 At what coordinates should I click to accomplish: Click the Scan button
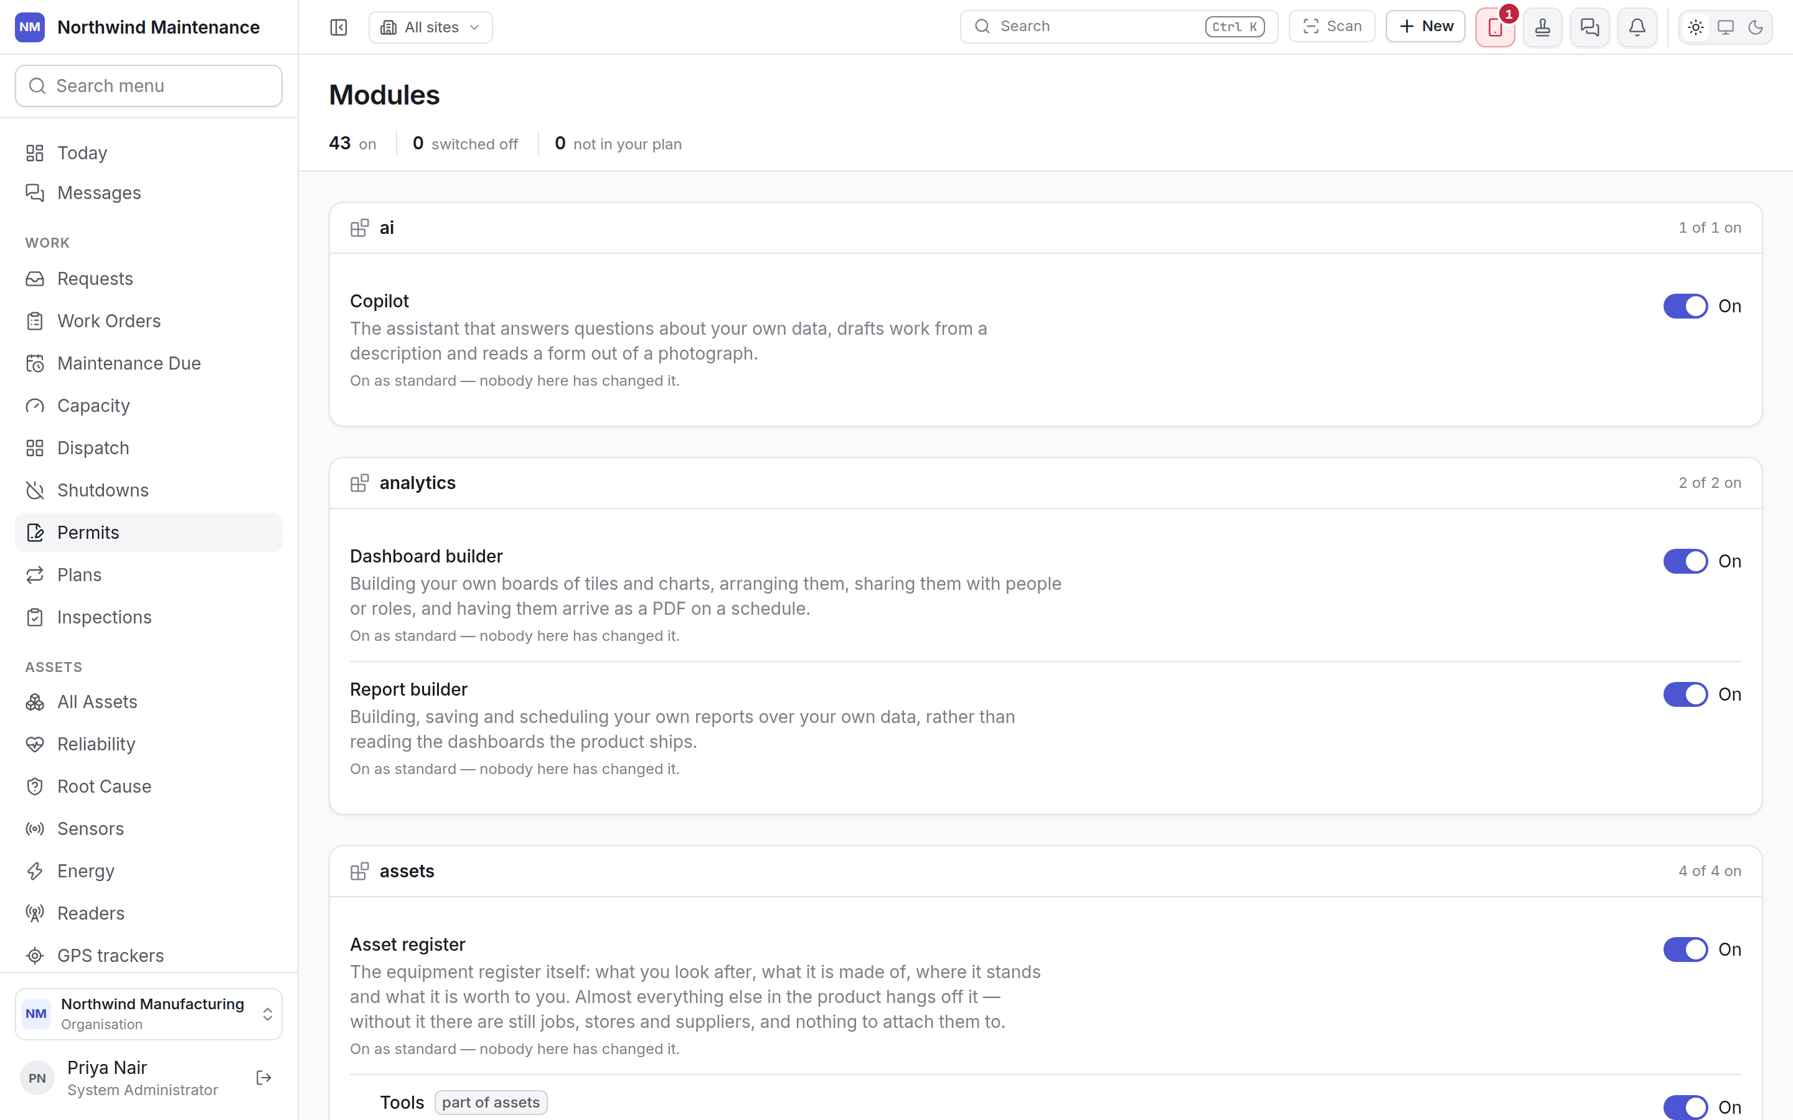(x=1332, y=27)
